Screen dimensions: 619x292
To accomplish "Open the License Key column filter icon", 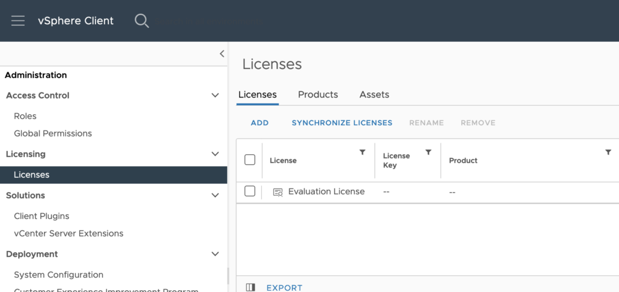I will [x=428, y=152].
